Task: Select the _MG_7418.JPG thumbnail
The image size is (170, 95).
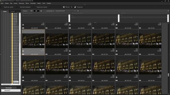Action: click(x=150, y=41)
